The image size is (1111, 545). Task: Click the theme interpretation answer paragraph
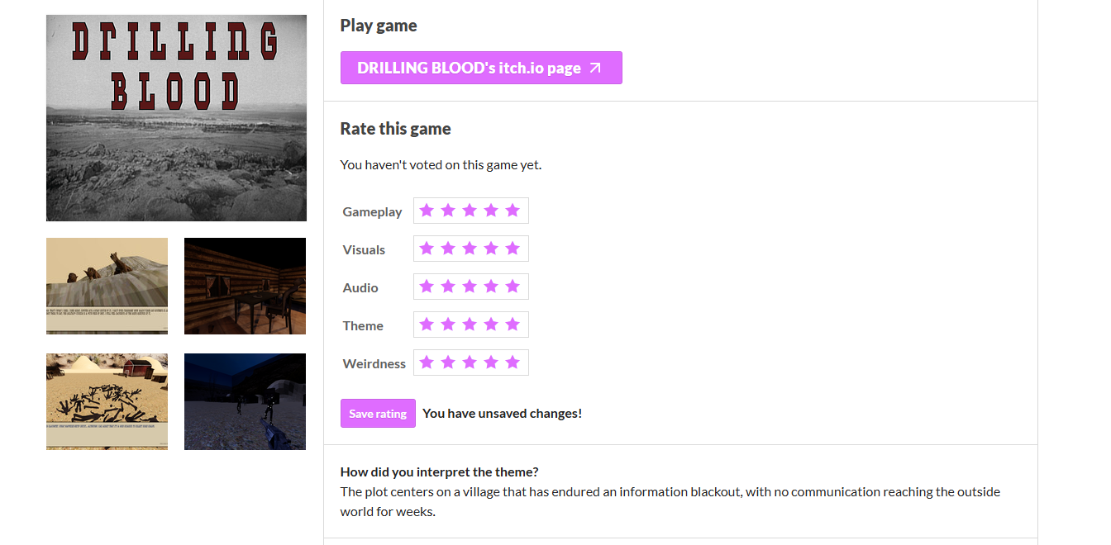[x=670, y=501]
